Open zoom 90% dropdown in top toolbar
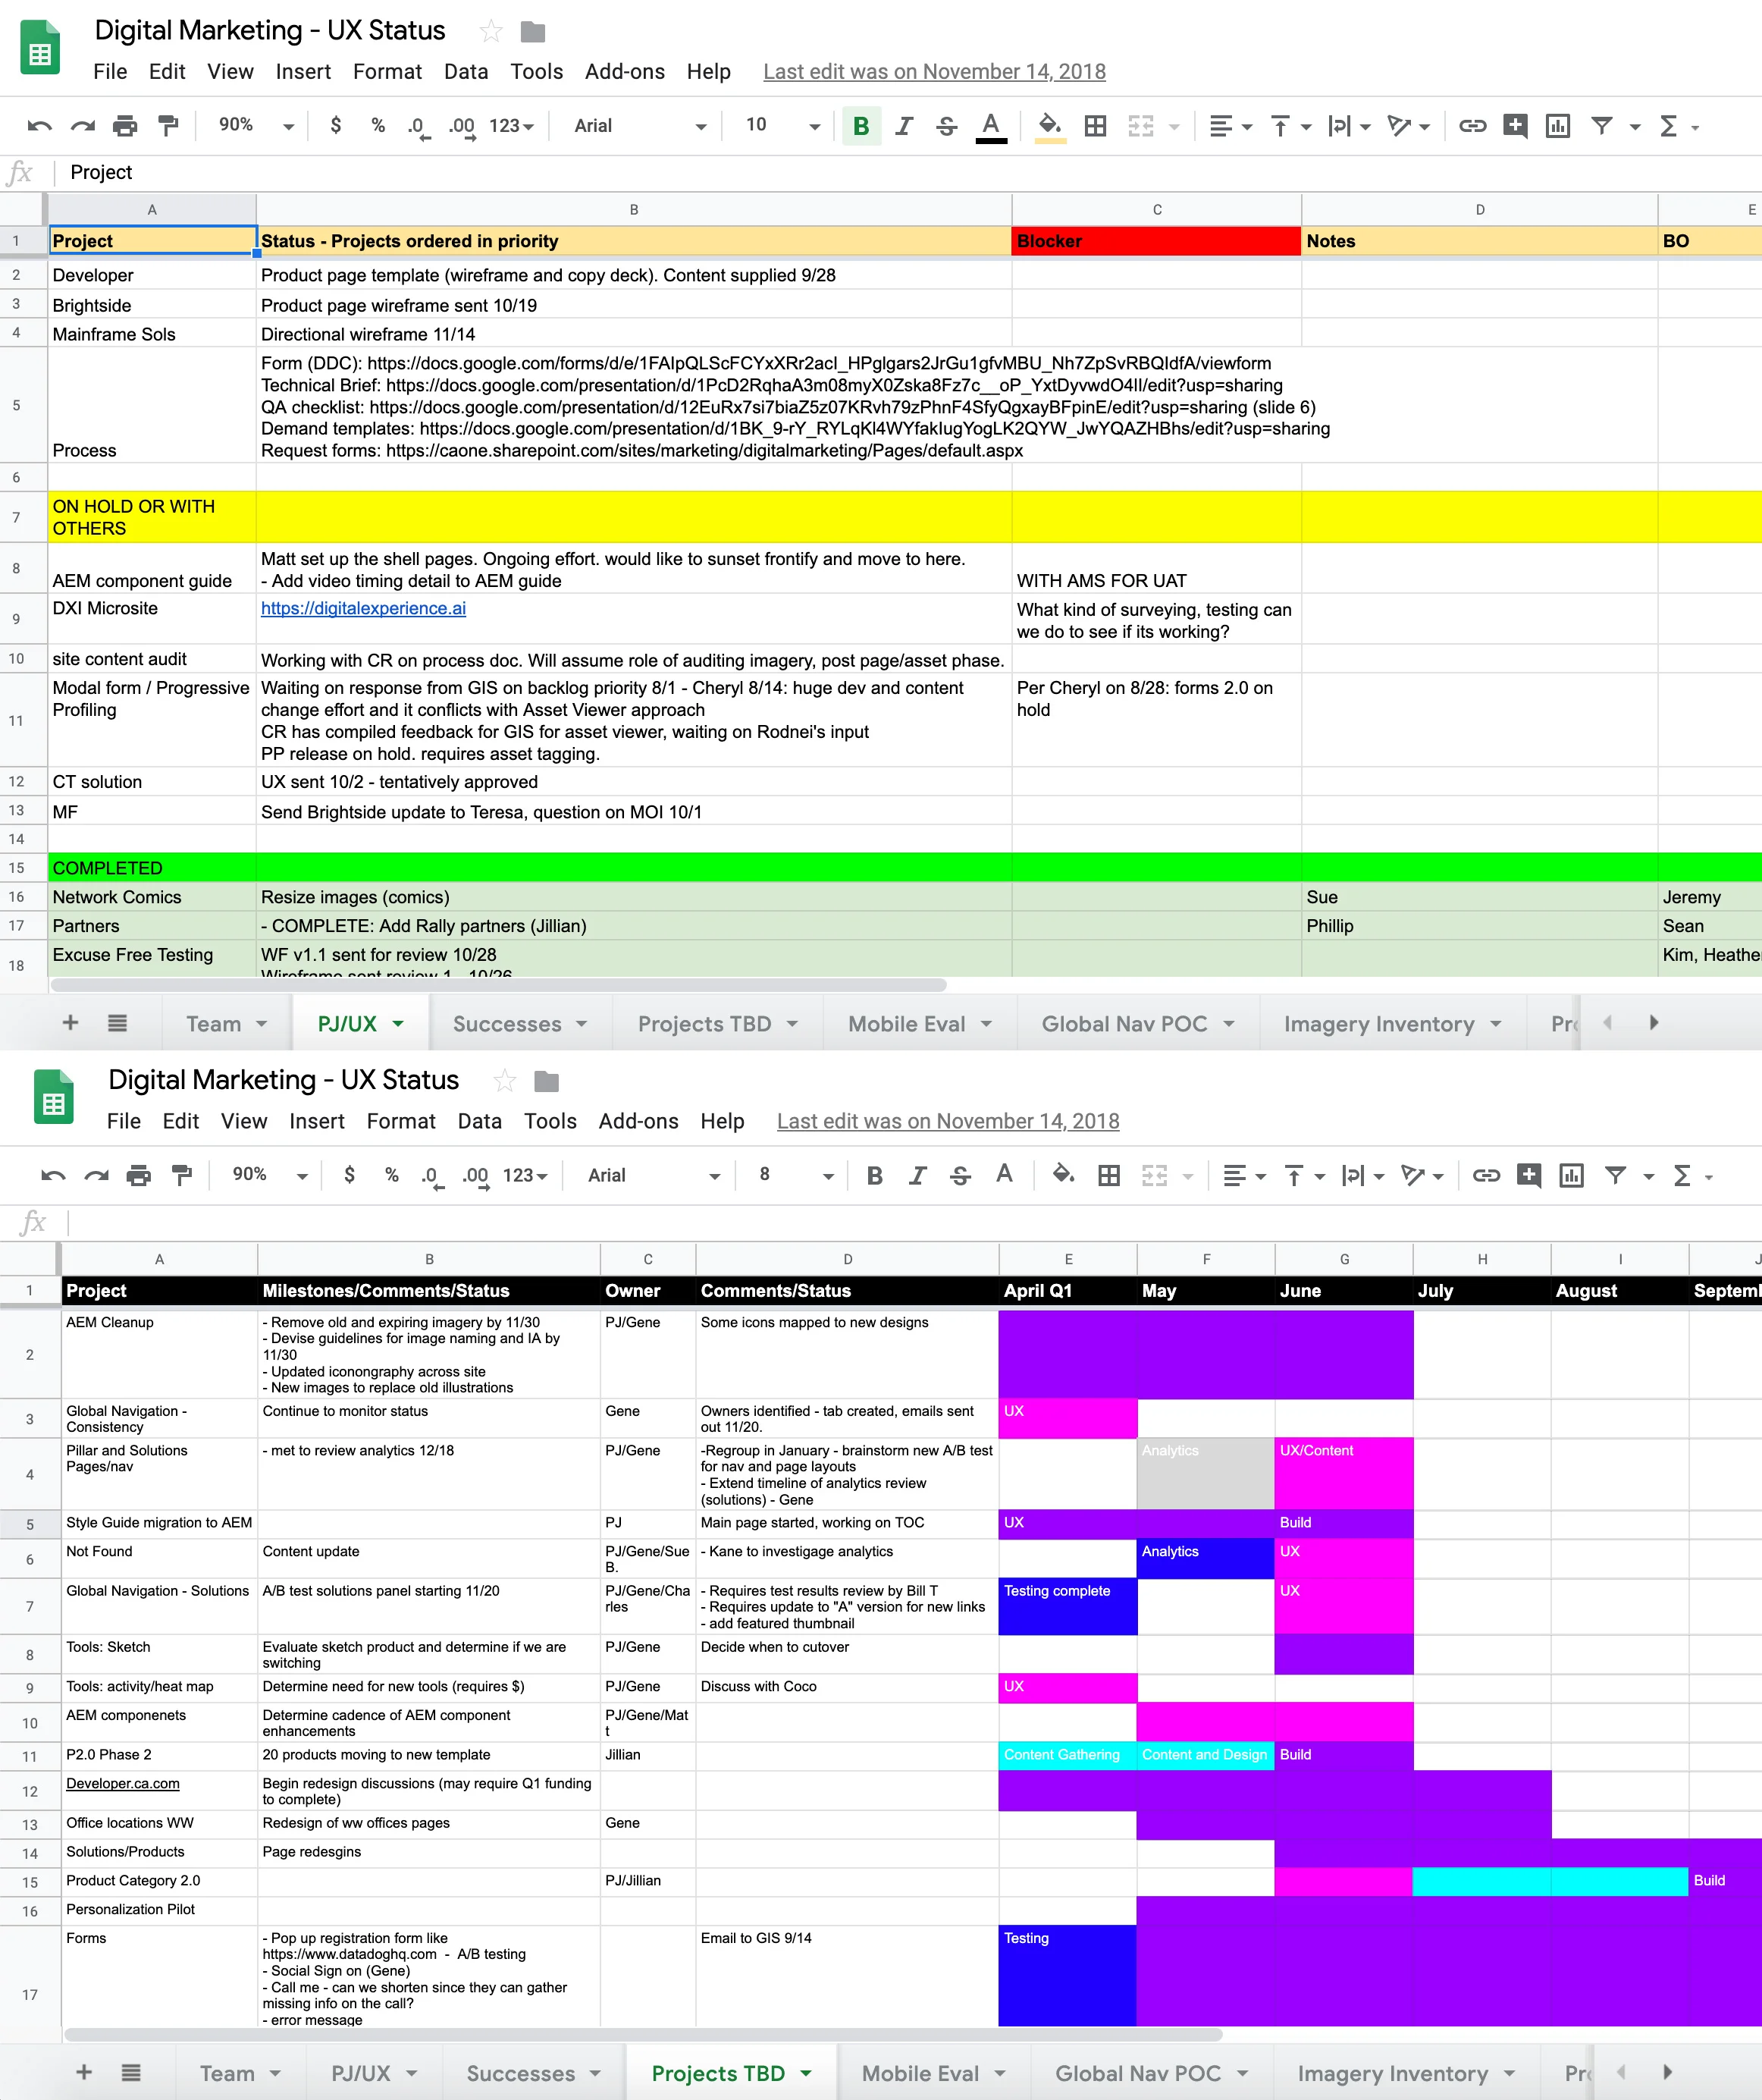This screenshot has height=2100, width=1762. tap(256, 126)
